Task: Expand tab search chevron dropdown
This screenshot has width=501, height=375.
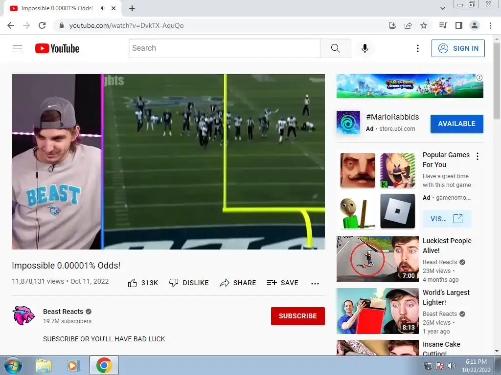Action: click(443, 8)
